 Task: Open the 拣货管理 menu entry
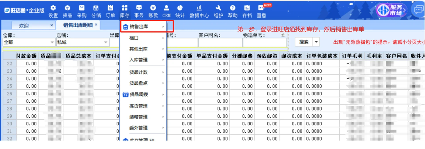click(x=143, y=106)
